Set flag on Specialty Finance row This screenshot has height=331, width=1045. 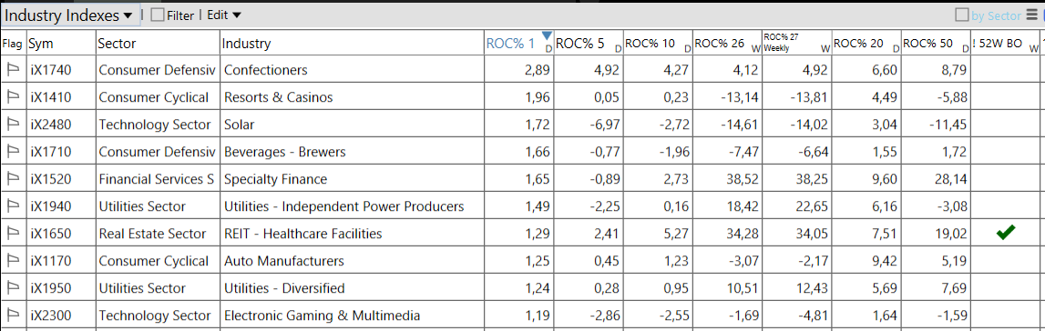pyautogui.click(x=13, y=179)
